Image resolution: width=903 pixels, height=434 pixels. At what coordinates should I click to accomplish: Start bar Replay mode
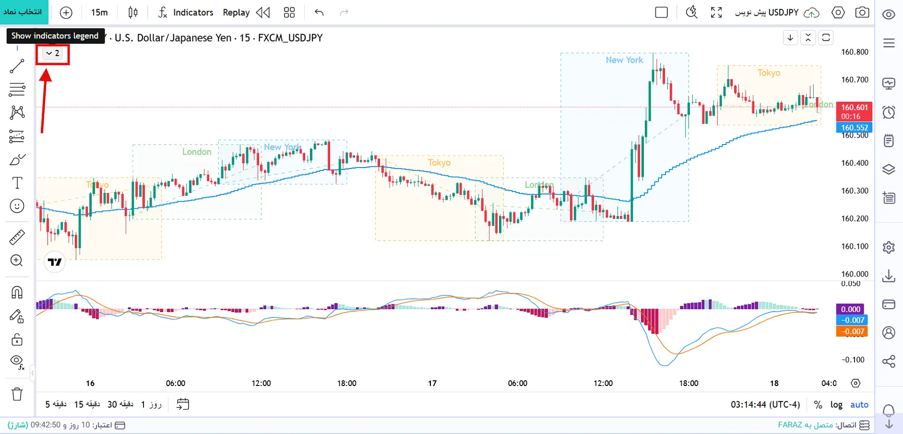click(x=246, y=12)
